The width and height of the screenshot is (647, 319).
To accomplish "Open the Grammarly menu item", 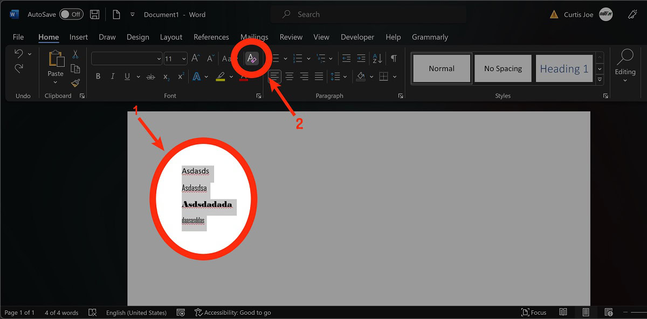I will pos(430,37).
